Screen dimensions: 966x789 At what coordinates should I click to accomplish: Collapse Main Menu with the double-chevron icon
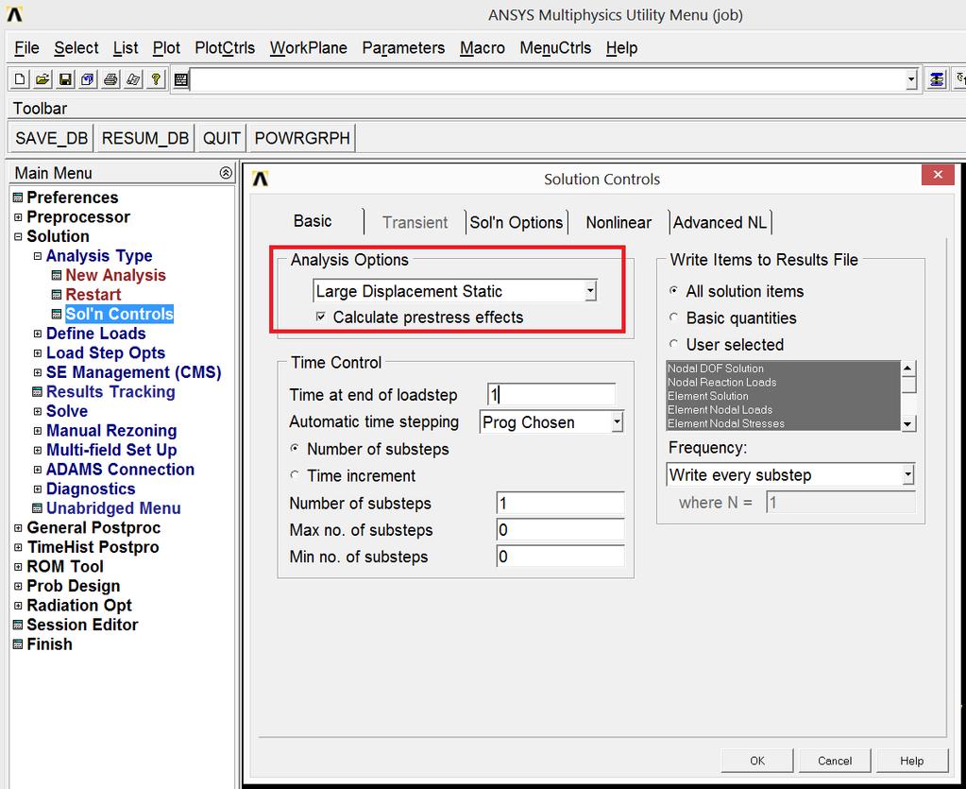(x=226, y=173)
